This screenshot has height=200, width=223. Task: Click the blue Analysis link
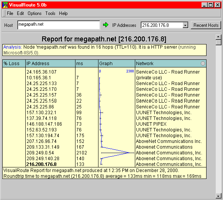click(x=13, y=47)
